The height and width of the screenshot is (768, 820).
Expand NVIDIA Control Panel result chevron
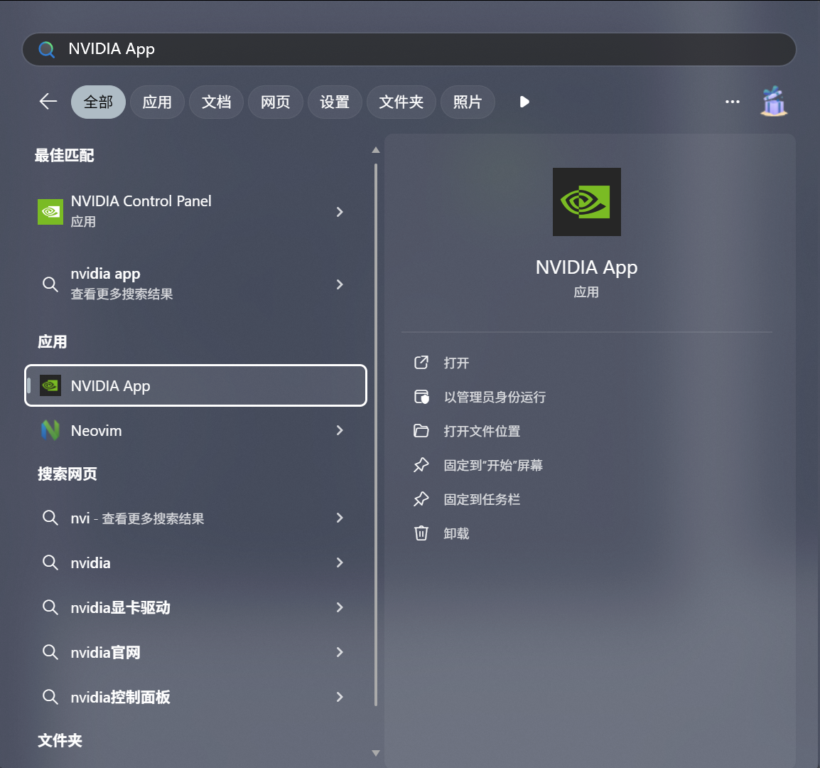coord(340,211)
